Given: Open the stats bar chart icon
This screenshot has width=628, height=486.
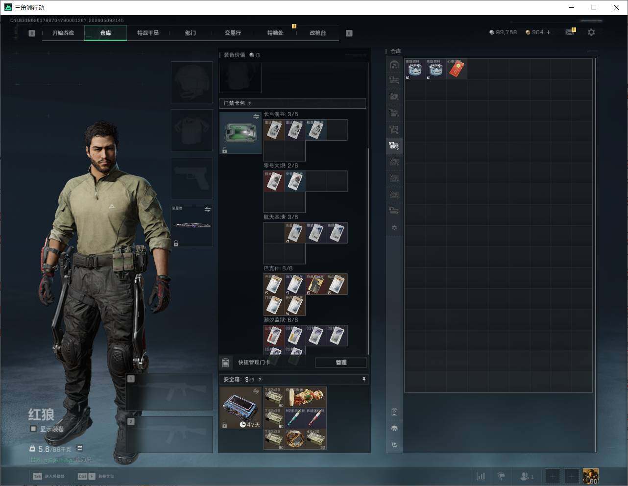Looking at the screenshot, I should pyautogui.click(x=481, y=476).
